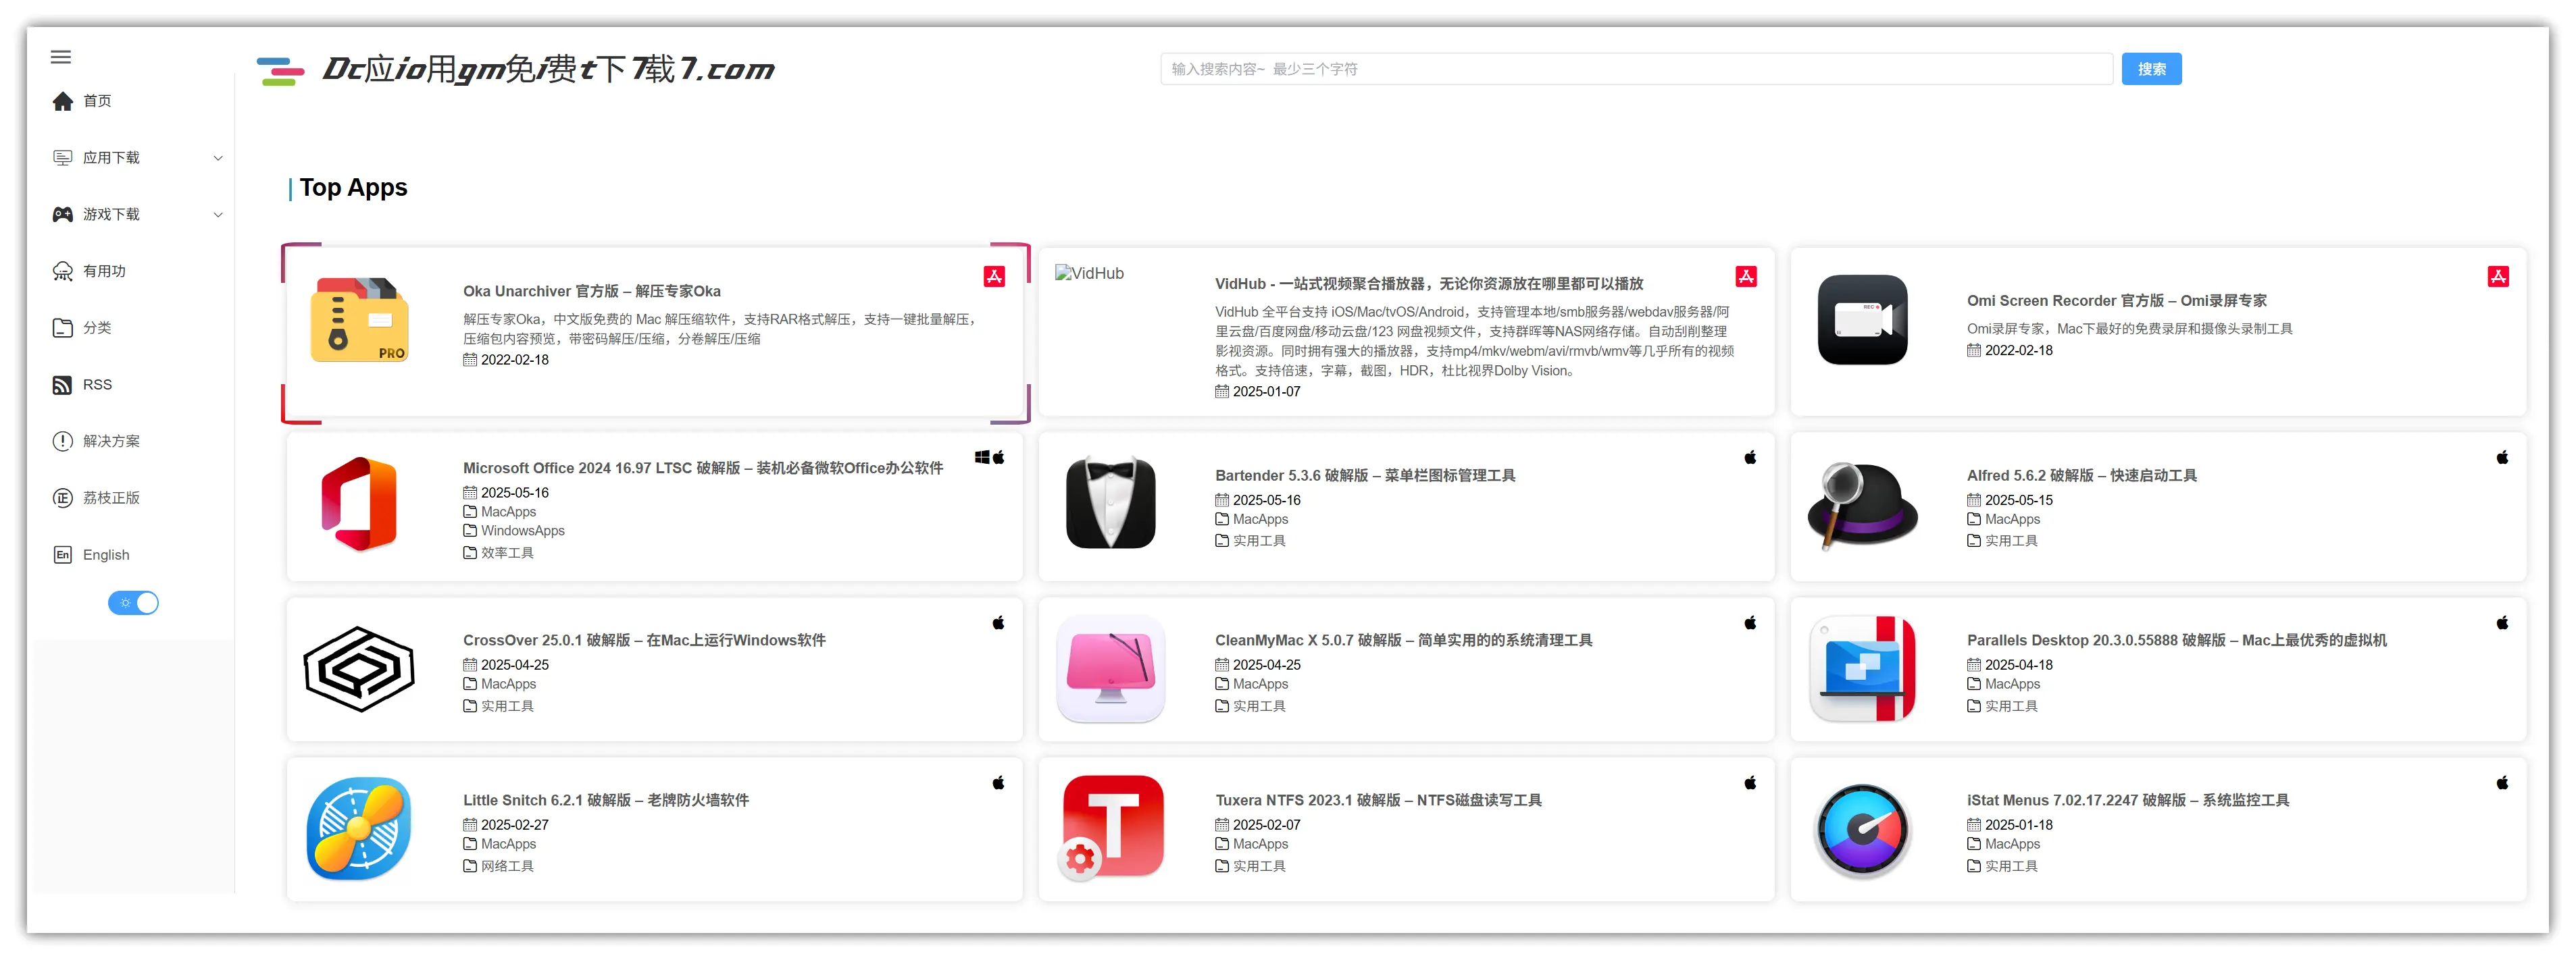Click the Omi Screen Recorder app icon
2576x960 pixels.
tap(1862, 320)
